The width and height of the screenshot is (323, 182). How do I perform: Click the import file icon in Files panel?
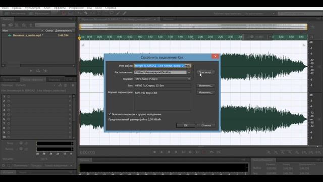point(11,25)
